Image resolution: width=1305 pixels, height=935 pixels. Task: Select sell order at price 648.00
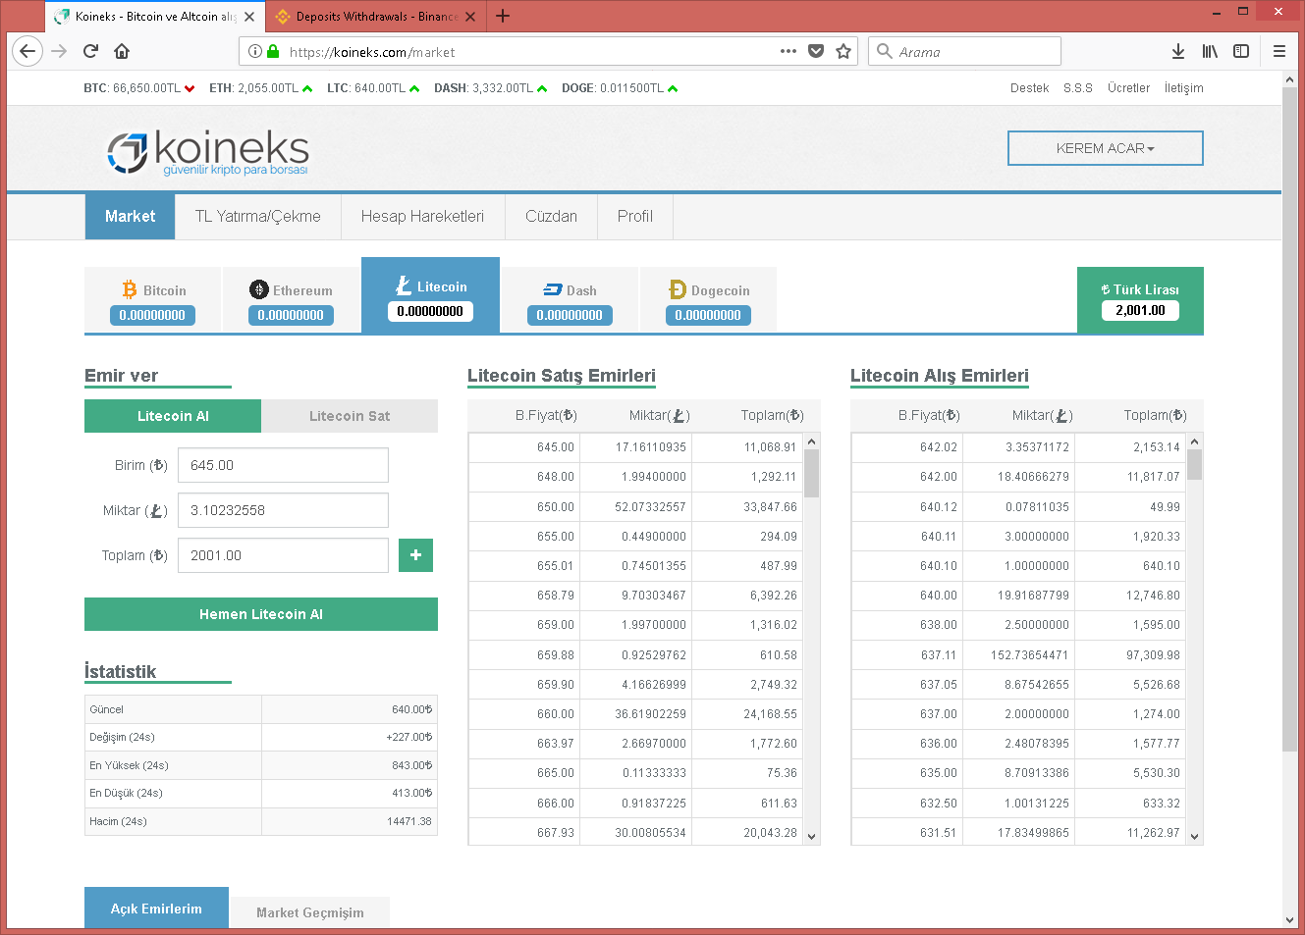pyautogui.click(x=636, y=477)
